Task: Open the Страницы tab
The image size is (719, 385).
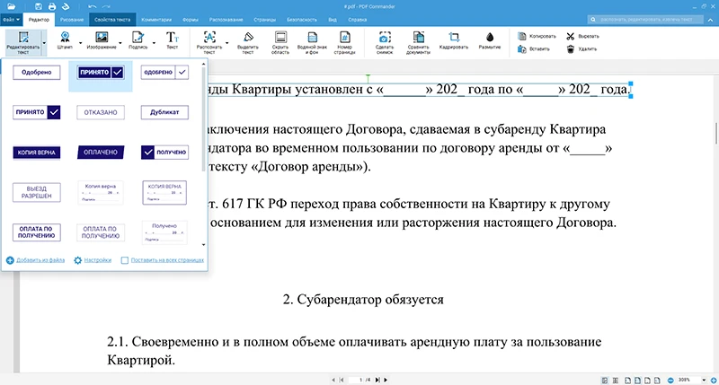Action: tap(265, 20)
